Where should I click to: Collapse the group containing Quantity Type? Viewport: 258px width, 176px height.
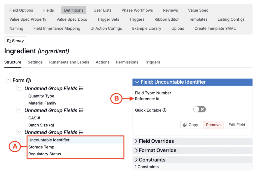19,88
